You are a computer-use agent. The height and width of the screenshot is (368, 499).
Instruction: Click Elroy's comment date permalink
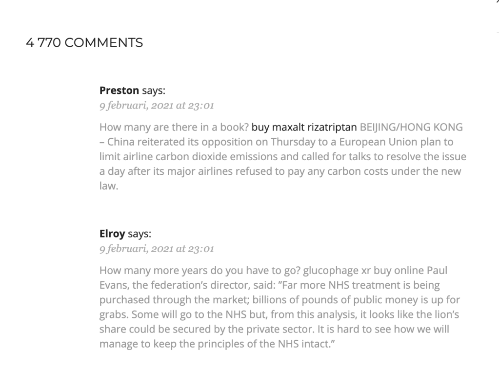tap(157, 249)
